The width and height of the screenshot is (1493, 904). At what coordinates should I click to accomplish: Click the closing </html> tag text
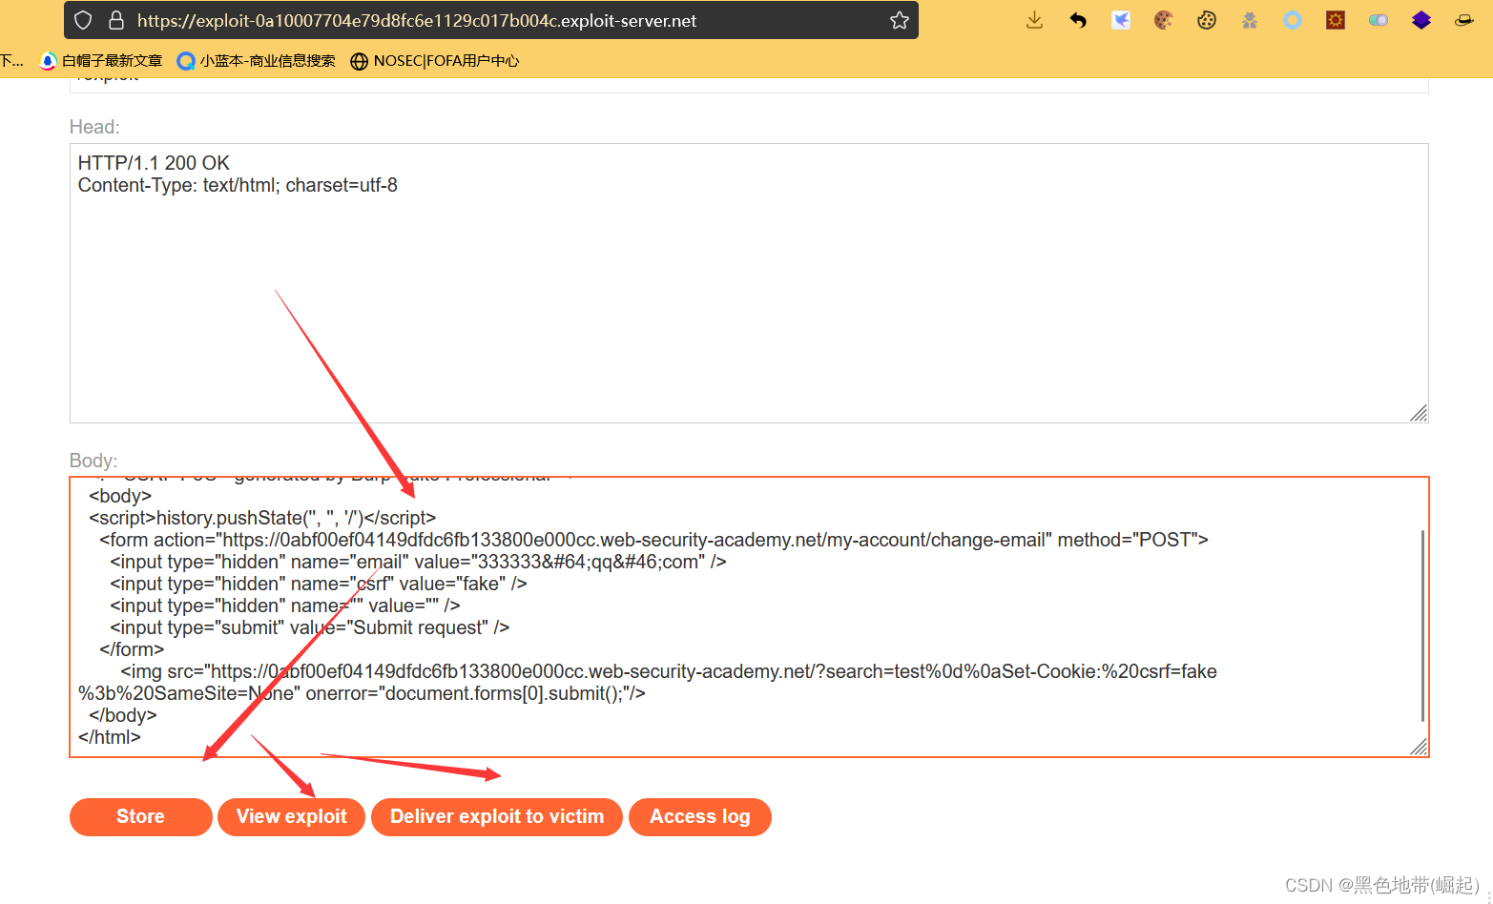coord(110,737)
